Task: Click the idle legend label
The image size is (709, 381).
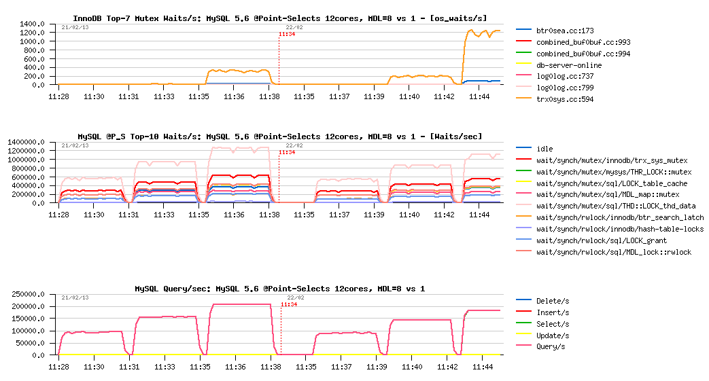Action: tap(544, 149)
